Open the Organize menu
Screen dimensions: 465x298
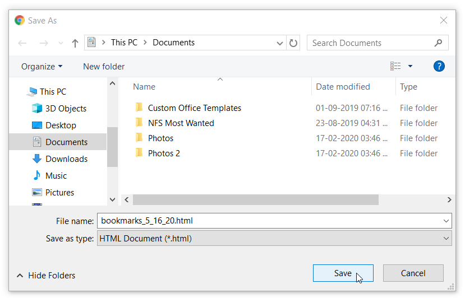point(42,67)
